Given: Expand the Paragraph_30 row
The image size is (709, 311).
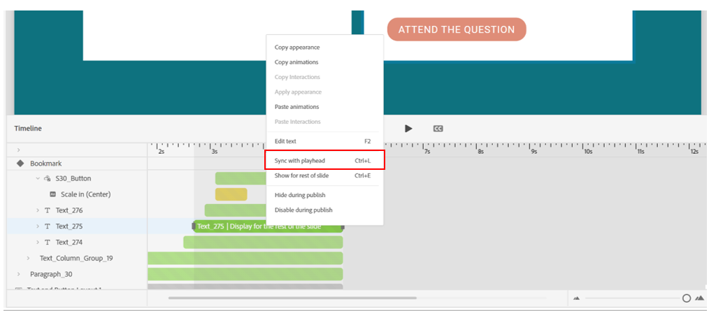Looking at the screenshot, I should click(19, 274).
